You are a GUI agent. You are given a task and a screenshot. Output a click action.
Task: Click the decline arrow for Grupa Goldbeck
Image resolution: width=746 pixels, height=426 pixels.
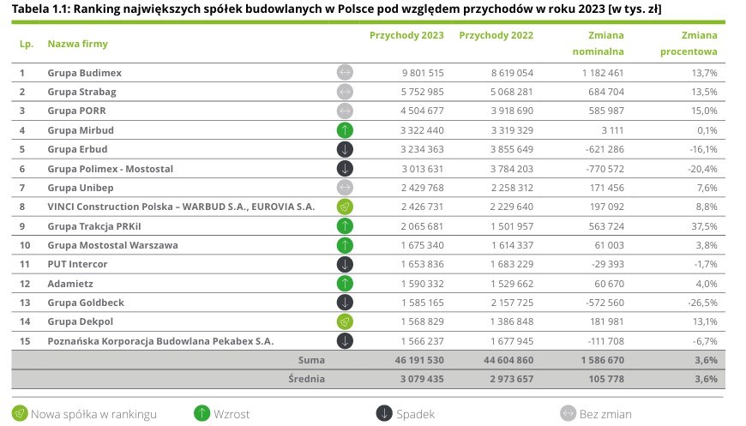(345, 303)
